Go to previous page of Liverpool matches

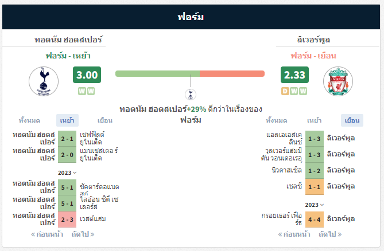pos(294,234)
